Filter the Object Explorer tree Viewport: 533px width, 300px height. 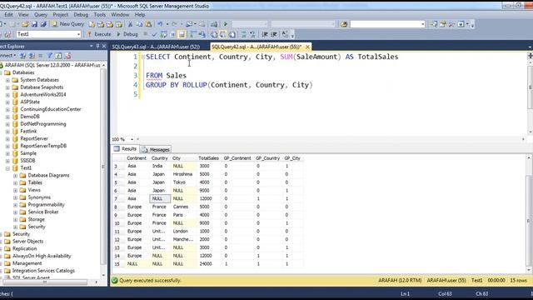[50, 56]
